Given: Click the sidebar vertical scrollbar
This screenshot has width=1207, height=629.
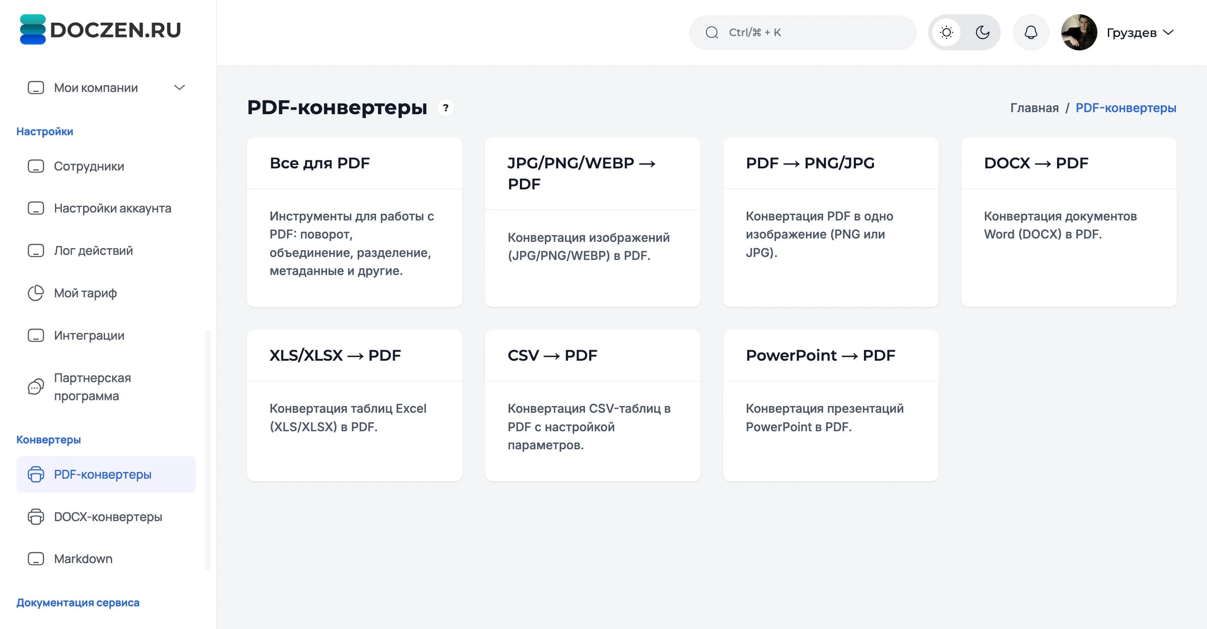Looking at the screenshot, I should coord(207,450).
